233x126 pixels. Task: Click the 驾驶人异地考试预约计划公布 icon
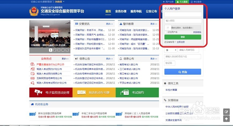(x=32, y=83)
